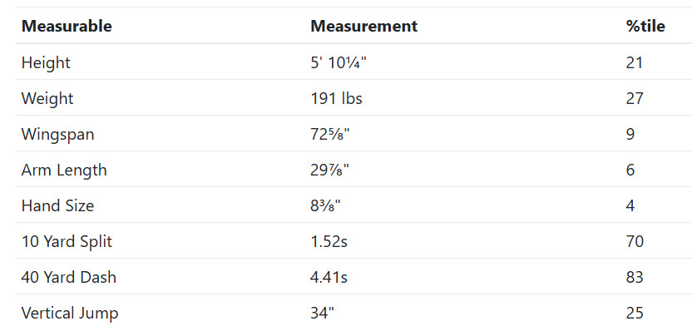Select the 40 Yard Dash label

(69, 278)
